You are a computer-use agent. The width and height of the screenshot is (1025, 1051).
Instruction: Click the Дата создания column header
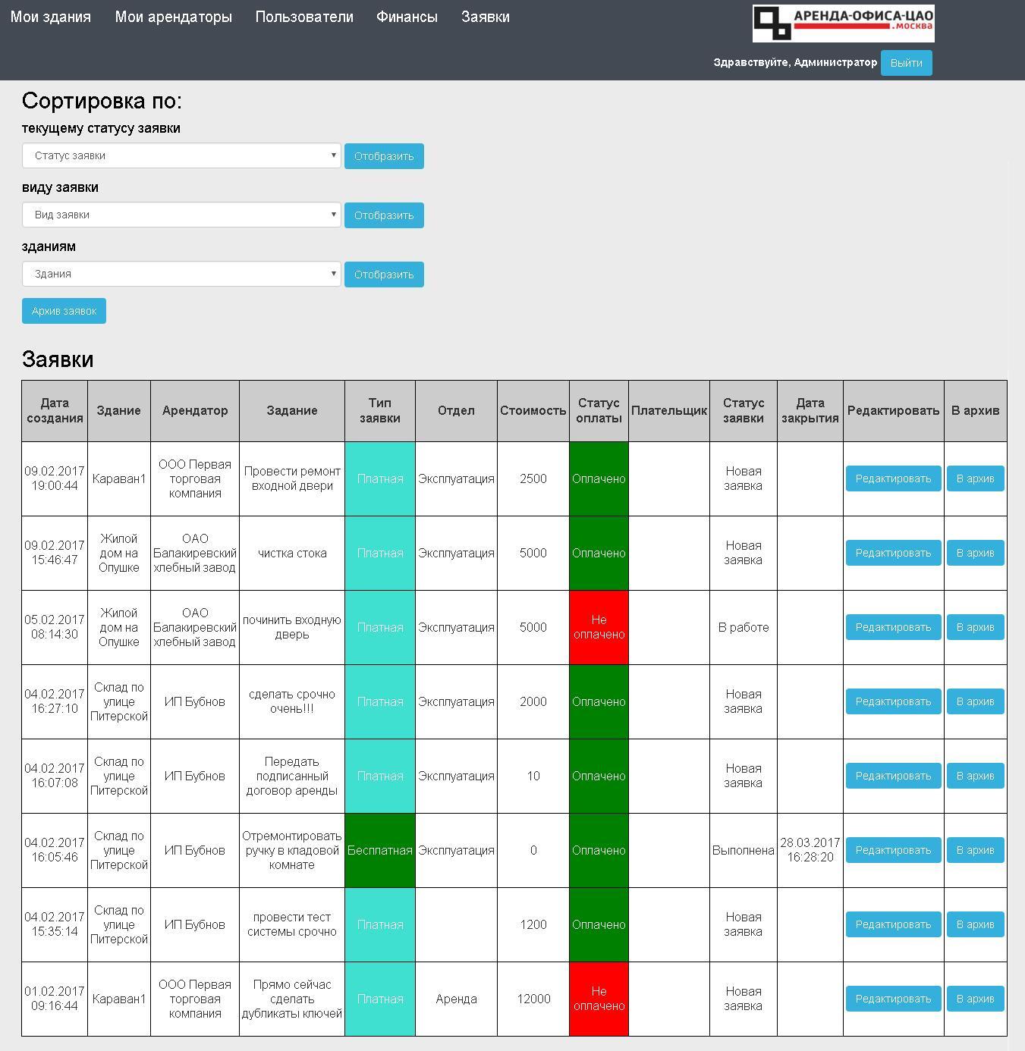tap(55, 410)
